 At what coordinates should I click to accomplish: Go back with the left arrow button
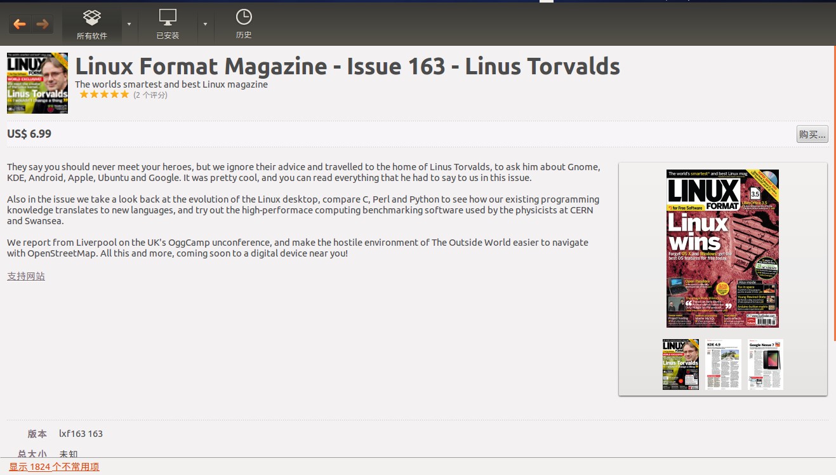(20, 24)
